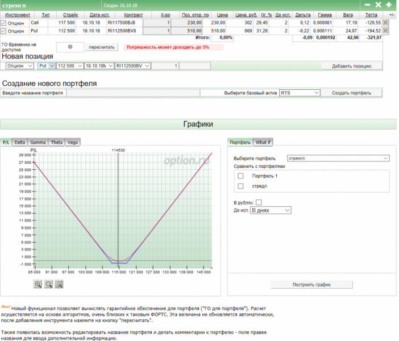Viewport: 399px width, 341px height.
Task: Click new position quantity field
Action: (x=165, y=66)
